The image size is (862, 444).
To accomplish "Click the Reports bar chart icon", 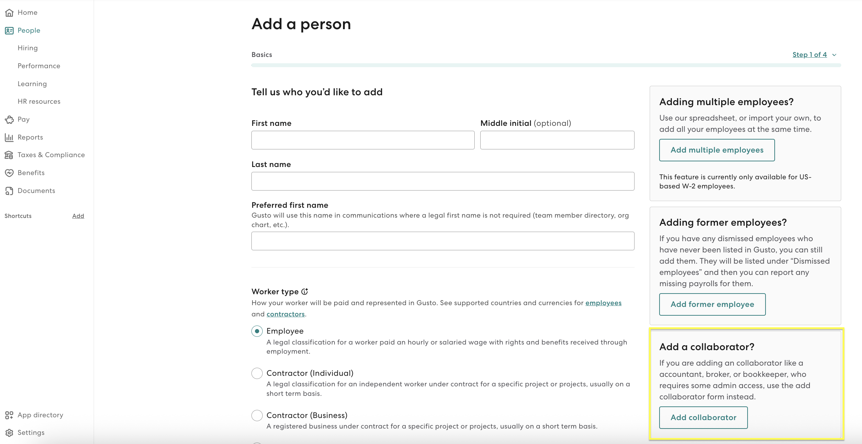I will [9, 137].
